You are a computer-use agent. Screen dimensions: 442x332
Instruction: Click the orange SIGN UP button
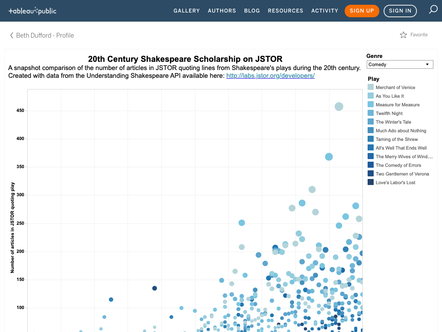click(362, 11)
